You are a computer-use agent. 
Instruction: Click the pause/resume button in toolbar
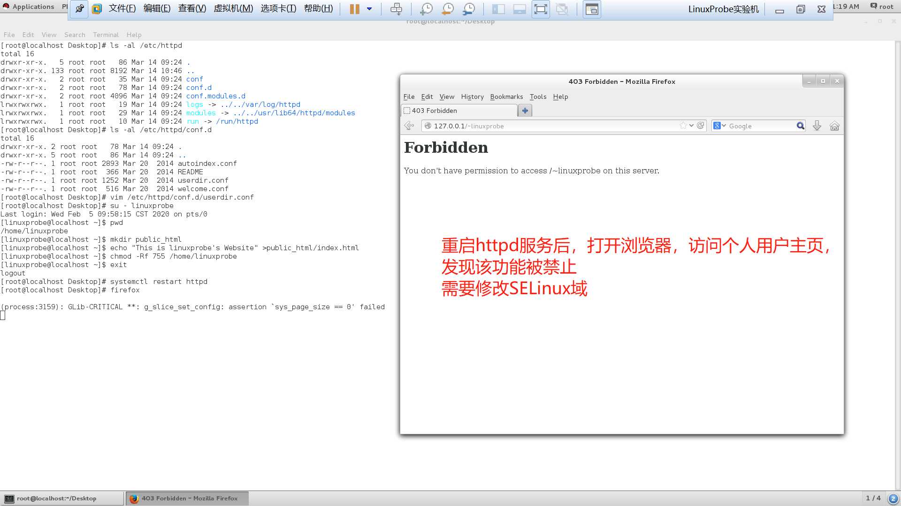click(353, 8)
